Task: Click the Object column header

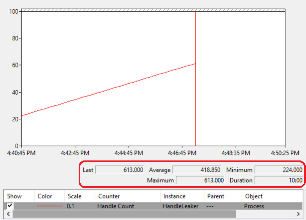Action: pyautogui.click(x=254, y=196)
